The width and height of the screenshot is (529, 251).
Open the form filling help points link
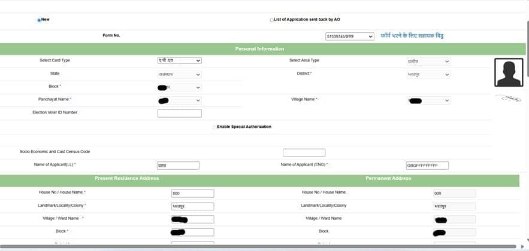tap(412, 36)
